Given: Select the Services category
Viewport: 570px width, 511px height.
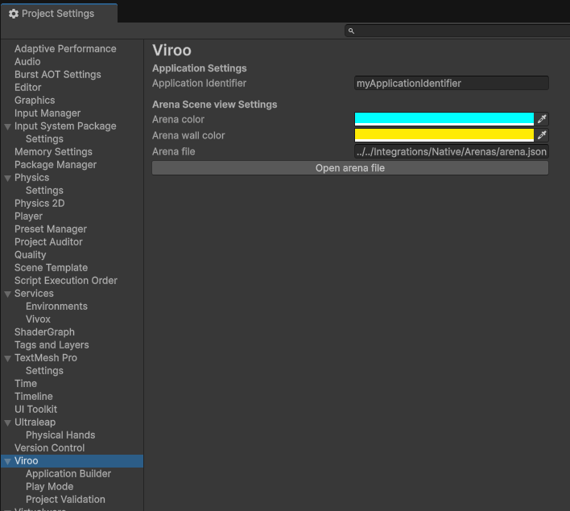Looking at the screenshot, I should coord(34,294).
